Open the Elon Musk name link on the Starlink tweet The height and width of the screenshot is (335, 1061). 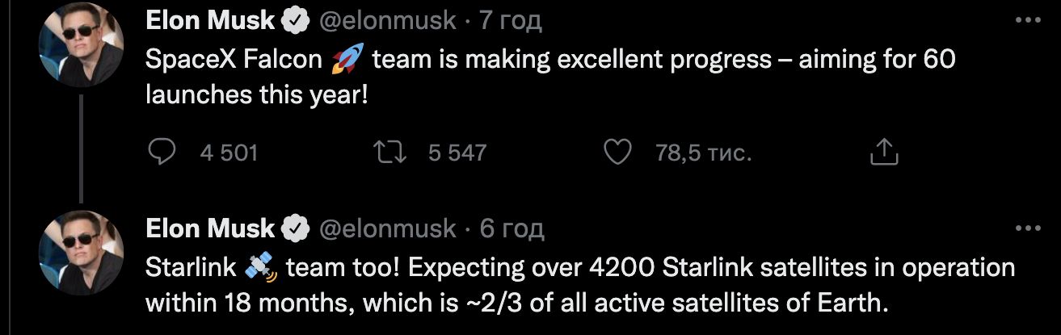point(210,230)
